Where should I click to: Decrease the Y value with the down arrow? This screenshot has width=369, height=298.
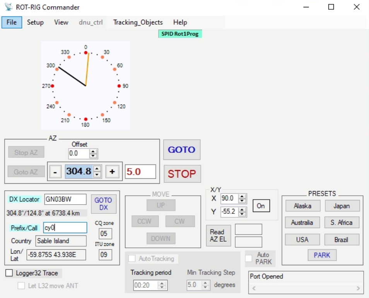coord(242,214)
